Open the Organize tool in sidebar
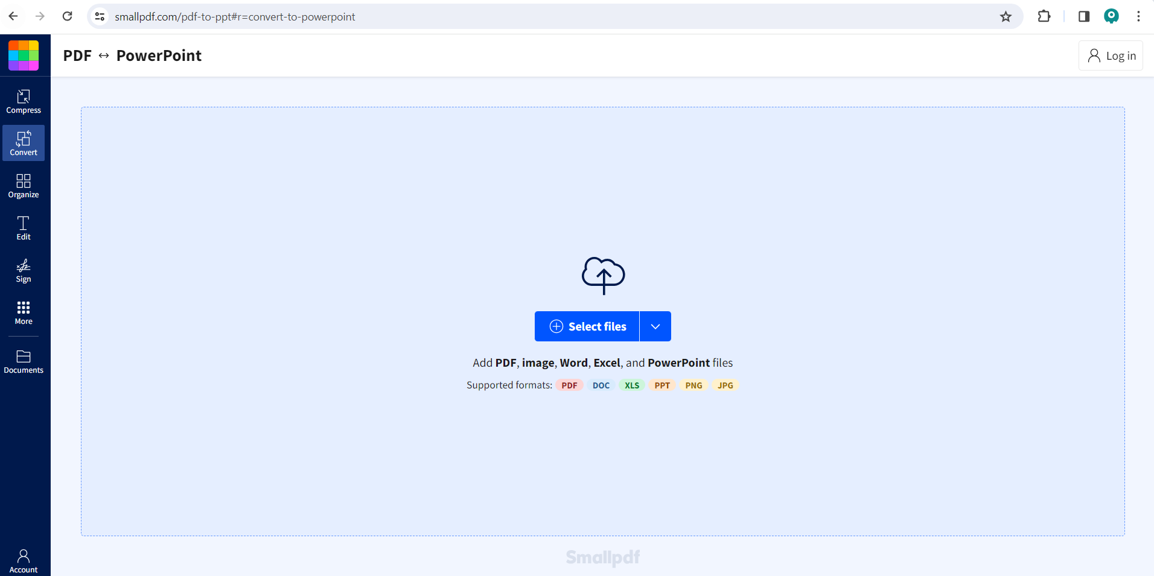The width and height of the screenshot is (1154, 576). 24,186
